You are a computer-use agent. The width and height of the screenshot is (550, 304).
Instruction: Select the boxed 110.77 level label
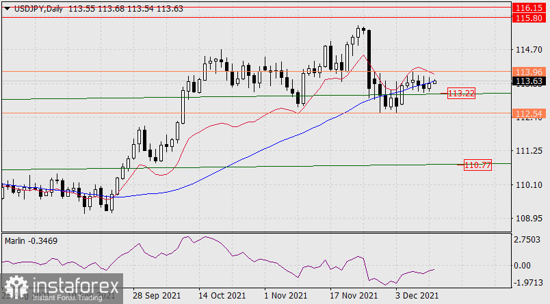[x=477, y=165]
